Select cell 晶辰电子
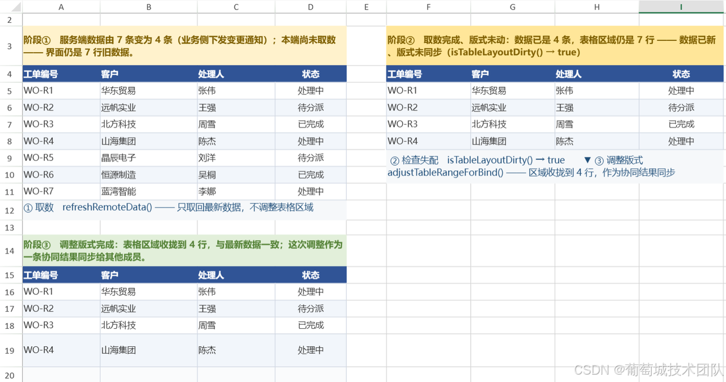 [x=149, y=158]
